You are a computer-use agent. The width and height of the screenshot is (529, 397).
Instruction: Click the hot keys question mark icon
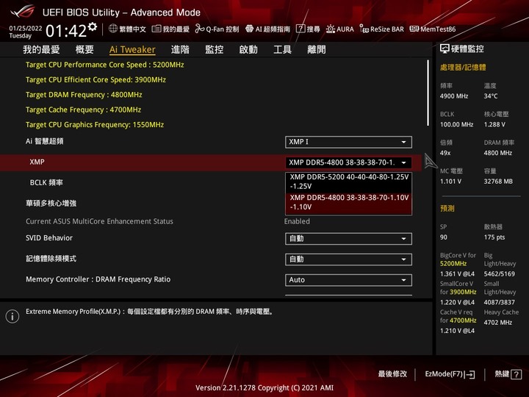[x=517, y=374]
